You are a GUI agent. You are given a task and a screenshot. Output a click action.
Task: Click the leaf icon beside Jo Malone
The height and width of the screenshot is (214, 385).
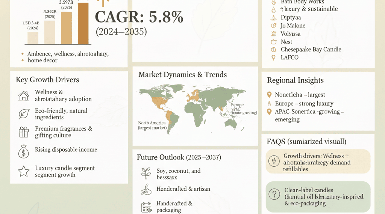pyautogui.click(x=274, y=26)
